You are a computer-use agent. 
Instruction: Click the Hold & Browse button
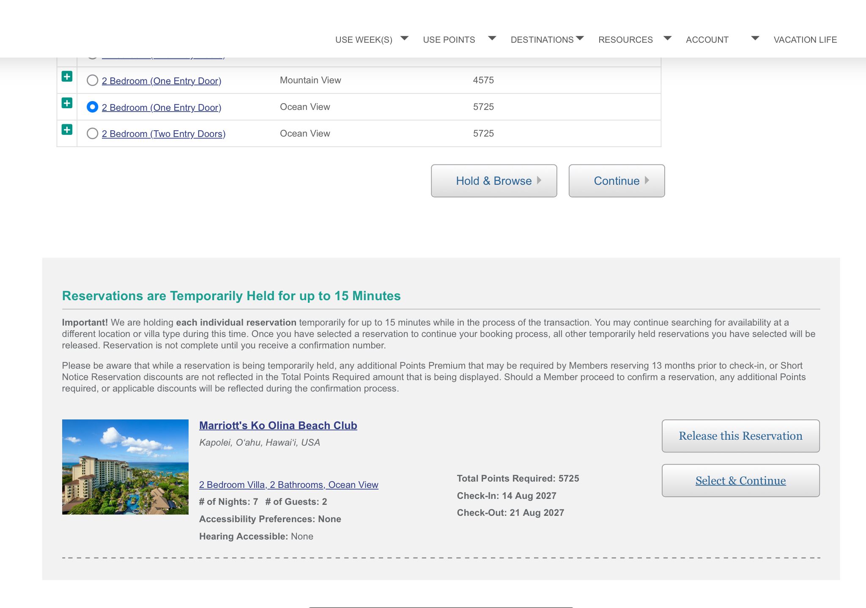tap(494, 181)
